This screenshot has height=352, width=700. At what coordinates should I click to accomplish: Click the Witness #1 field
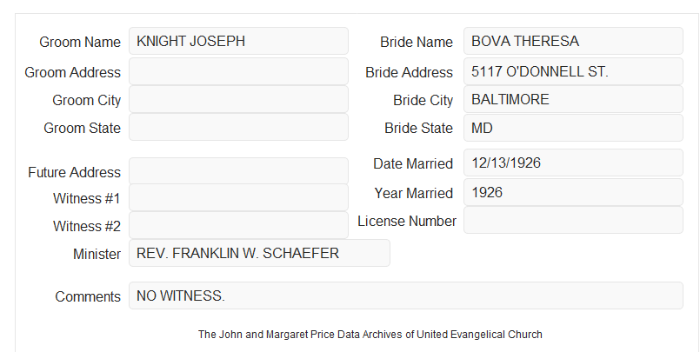tap(238, 197)
